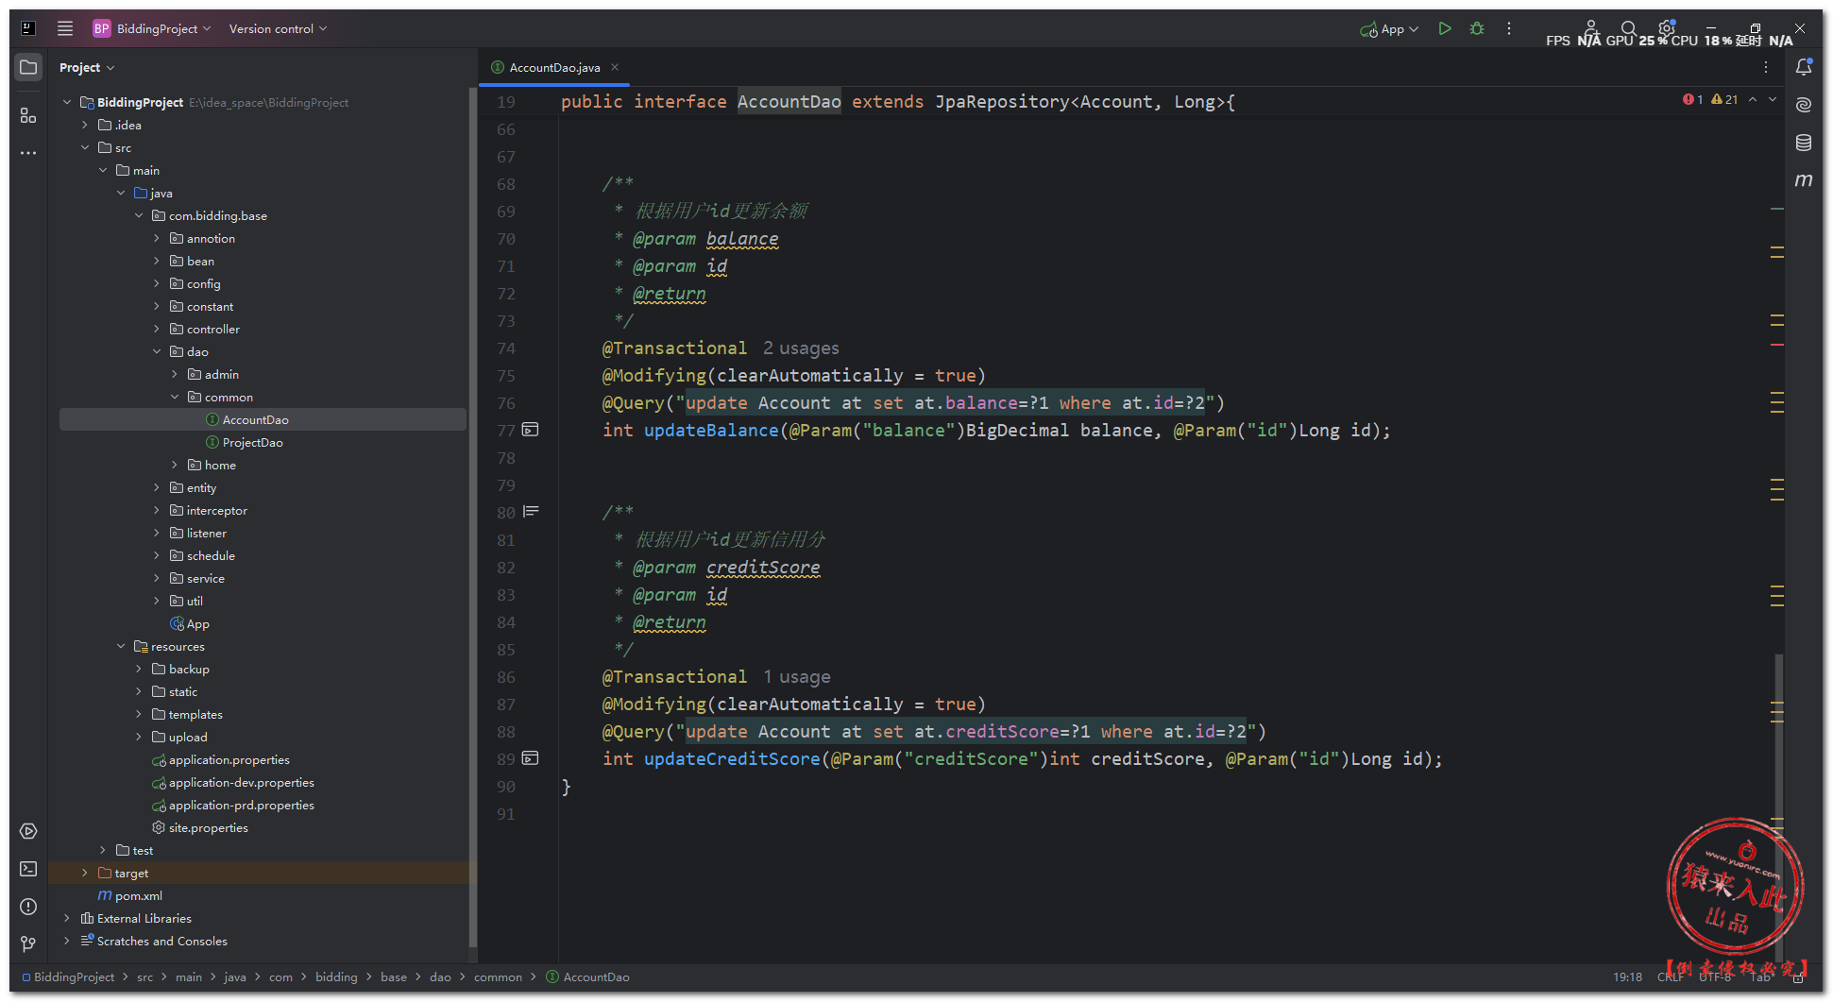Screen dimensions: 1833x1002
Task: Expand the controller package folder
Action: coord(157,330)
